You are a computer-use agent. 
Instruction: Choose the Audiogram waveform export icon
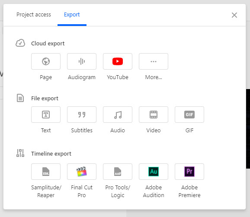click(82, 61)
